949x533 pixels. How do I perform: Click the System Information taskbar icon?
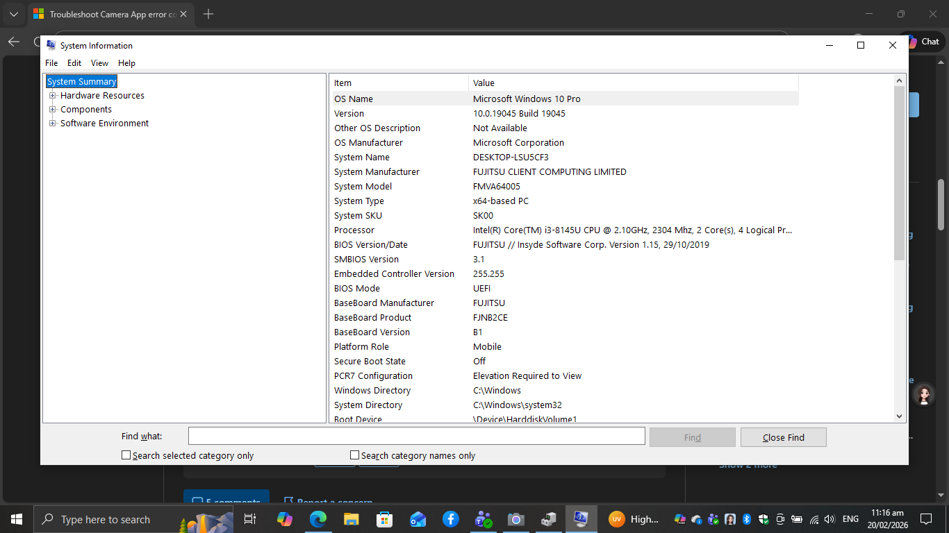click(581, 519)
